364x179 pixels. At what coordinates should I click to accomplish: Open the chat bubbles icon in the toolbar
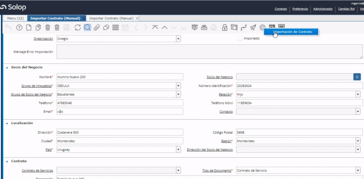click(106, 28)
